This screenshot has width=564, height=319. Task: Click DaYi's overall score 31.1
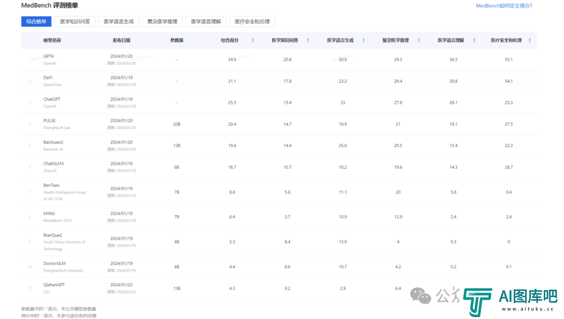pyautogui.click(x=232, y=81)
